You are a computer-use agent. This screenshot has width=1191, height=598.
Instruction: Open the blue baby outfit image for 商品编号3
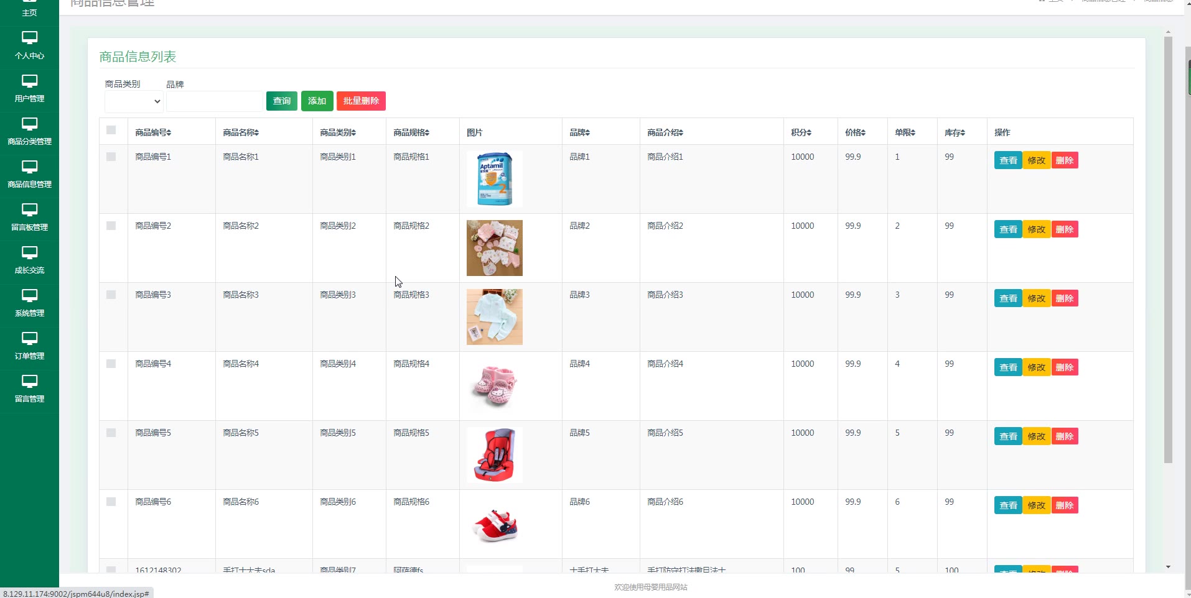pos(495,317)
